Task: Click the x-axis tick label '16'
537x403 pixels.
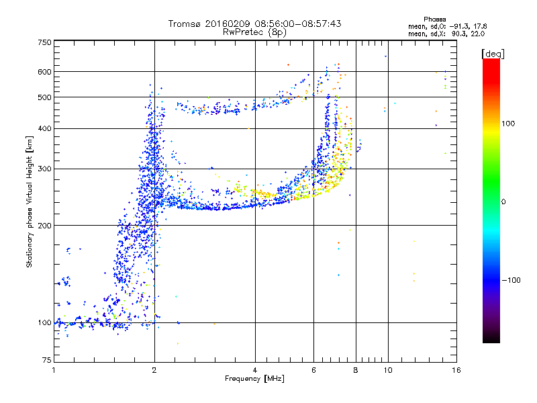Action: click(456, 370)
